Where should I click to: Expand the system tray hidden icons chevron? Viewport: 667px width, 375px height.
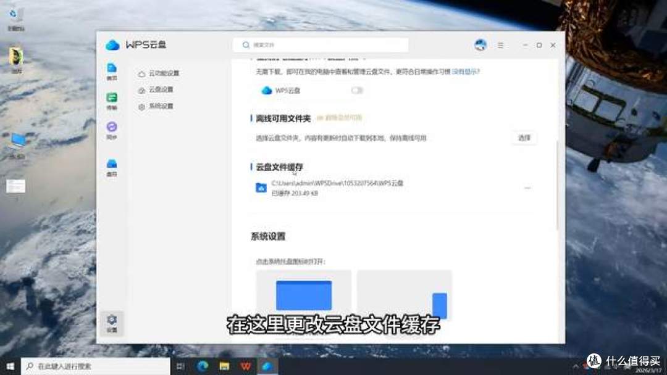coord(576,366)
